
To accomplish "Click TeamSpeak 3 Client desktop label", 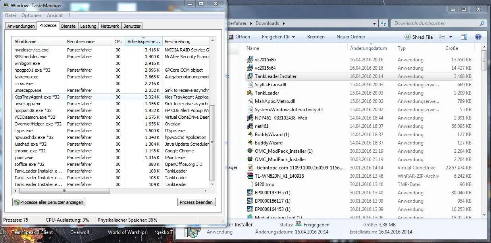I will pyautogui.click(x=32, y=232).
